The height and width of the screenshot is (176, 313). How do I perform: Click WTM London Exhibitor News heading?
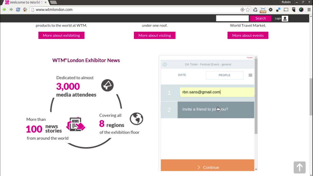tap(86, 60)
